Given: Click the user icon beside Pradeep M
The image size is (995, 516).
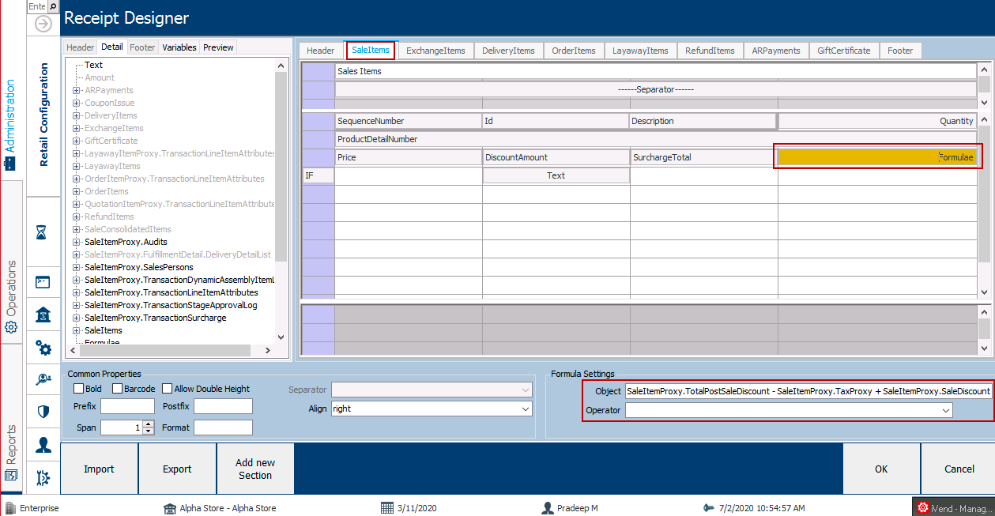Looking at the screenshot, I should [x=547, y=508].
